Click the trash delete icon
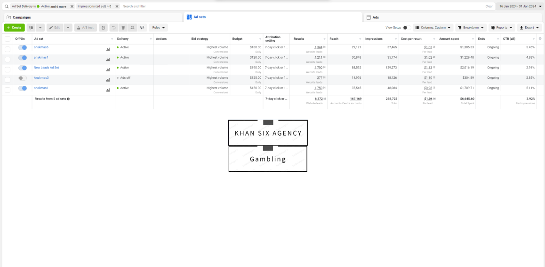 click(x=123, y=27)
